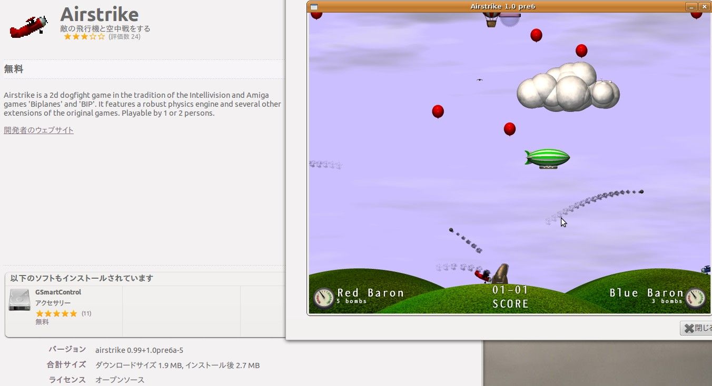This screenshot has width=712, height=386.
Task: Click the Red Baron player label
Action: tap(370, 293)
